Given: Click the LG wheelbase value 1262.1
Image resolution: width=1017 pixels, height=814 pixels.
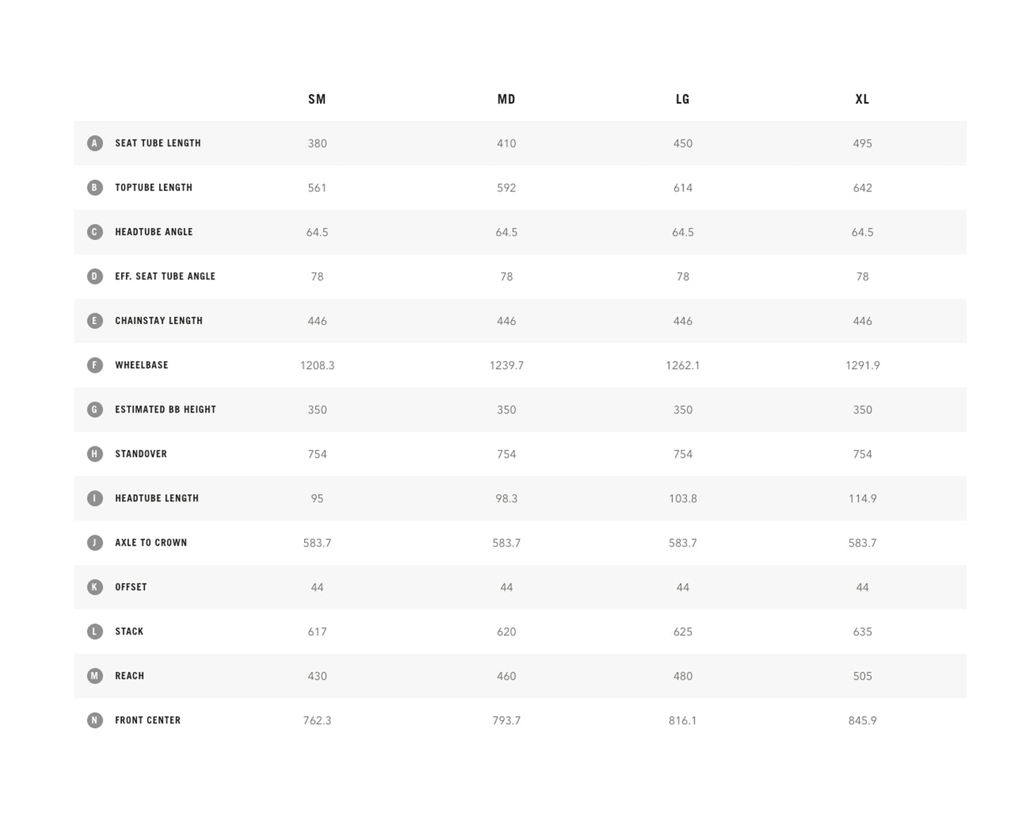Looking at the screenshot, I should pos(683,365).
